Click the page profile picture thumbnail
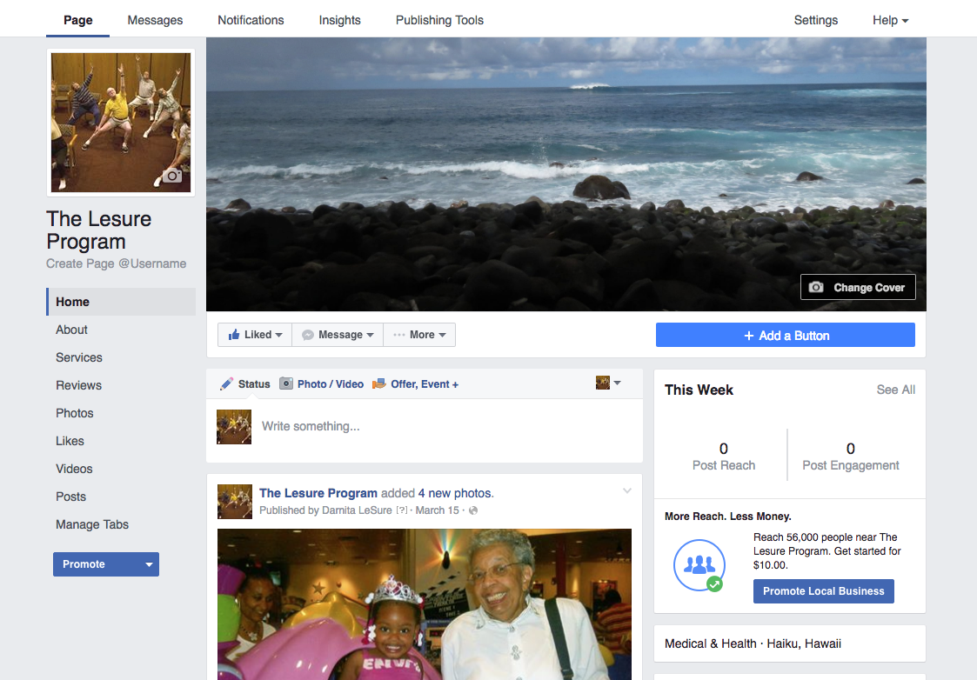This screenshot has height=680, width=977. (121, 122)
